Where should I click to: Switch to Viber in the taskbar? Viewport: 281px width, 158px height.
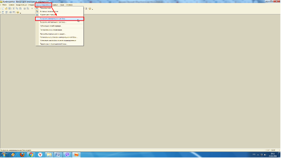(x=67, y=155)
